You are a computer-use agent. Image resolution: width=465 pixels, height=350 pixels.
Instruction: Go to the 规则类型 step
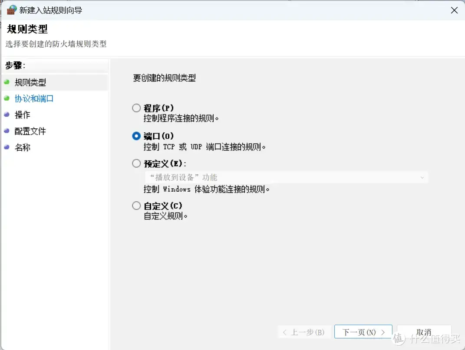point(30,82)
